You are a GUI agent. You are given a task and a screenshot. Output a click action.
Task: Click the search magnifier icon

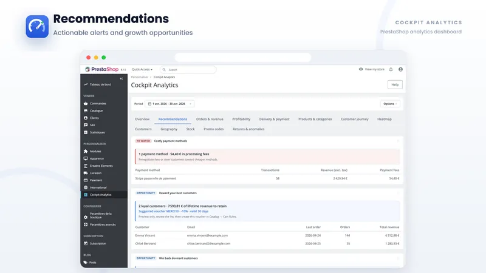click(x=164, y=70)
